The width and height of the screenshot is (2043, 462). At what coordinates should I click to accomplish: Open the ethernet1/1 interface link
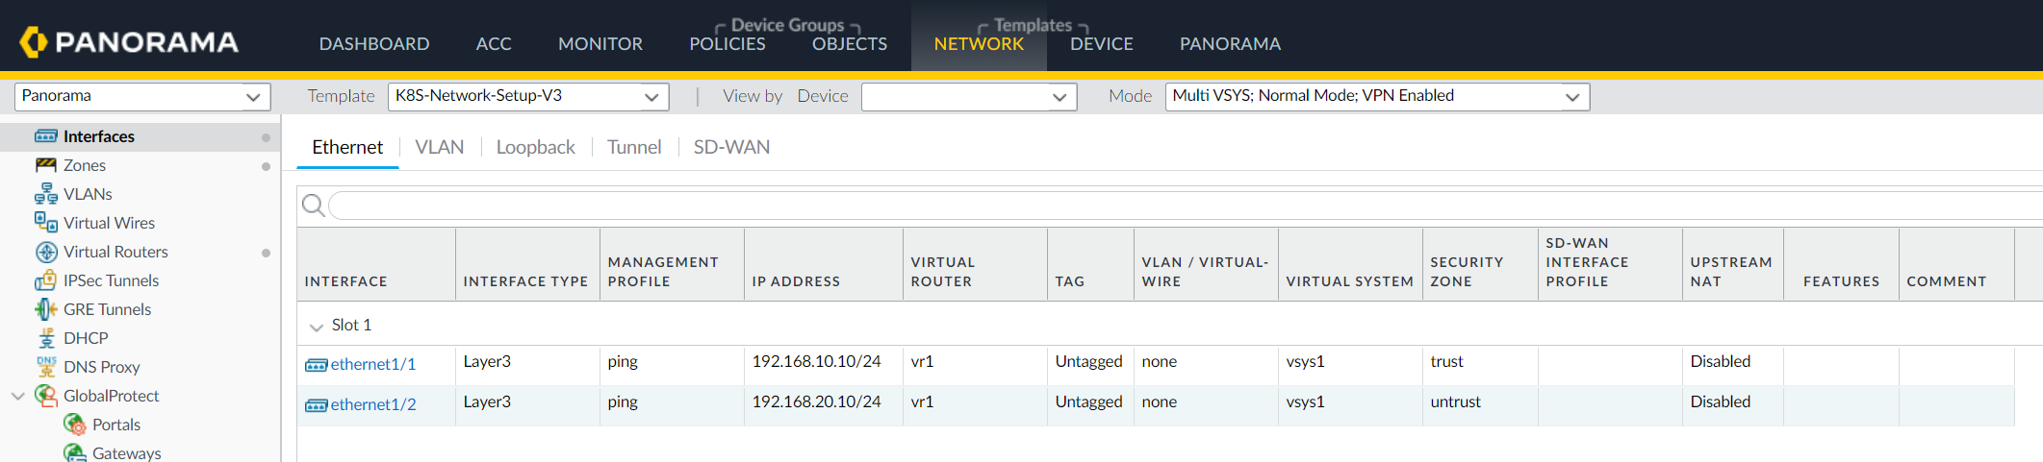click(x=372, y=364)
